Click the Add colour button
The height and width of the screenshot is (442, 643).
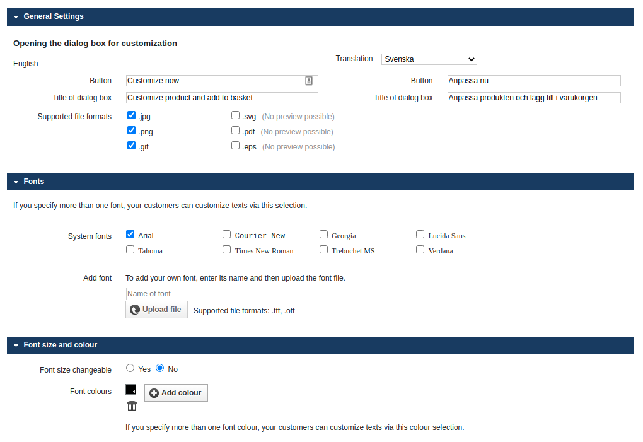point(177,393)
